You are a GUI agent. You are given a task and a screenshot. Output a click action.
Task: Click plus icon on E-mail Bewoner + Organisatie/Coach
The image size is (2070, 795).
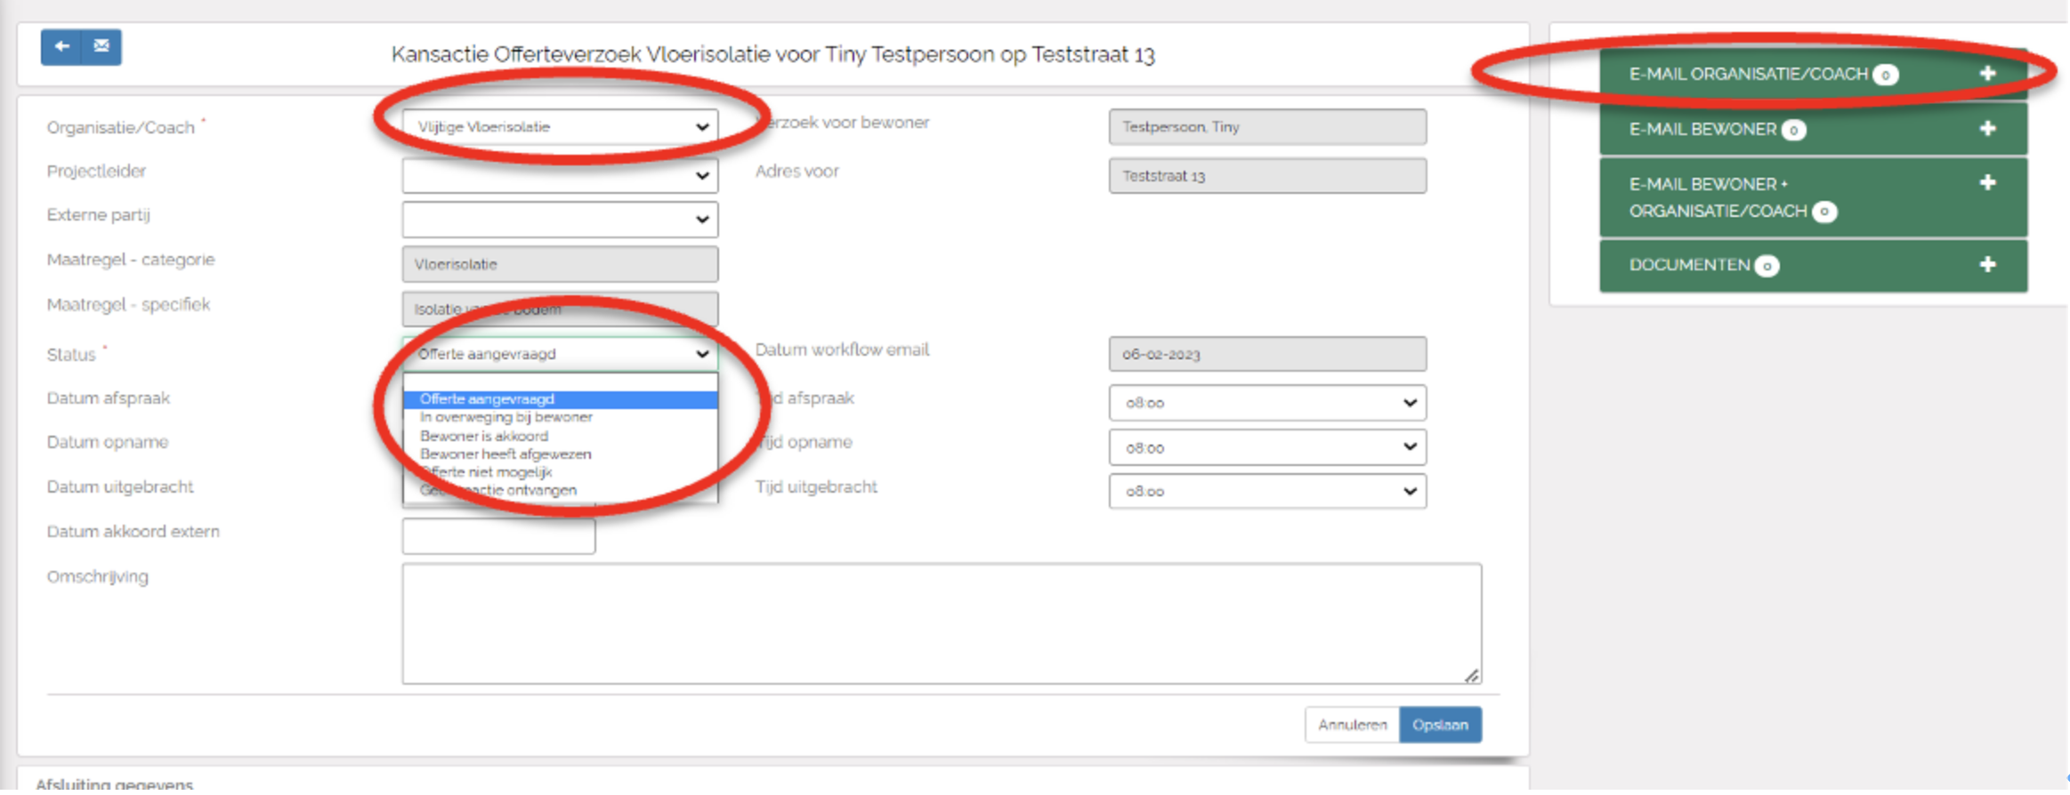pos(1987,183)
